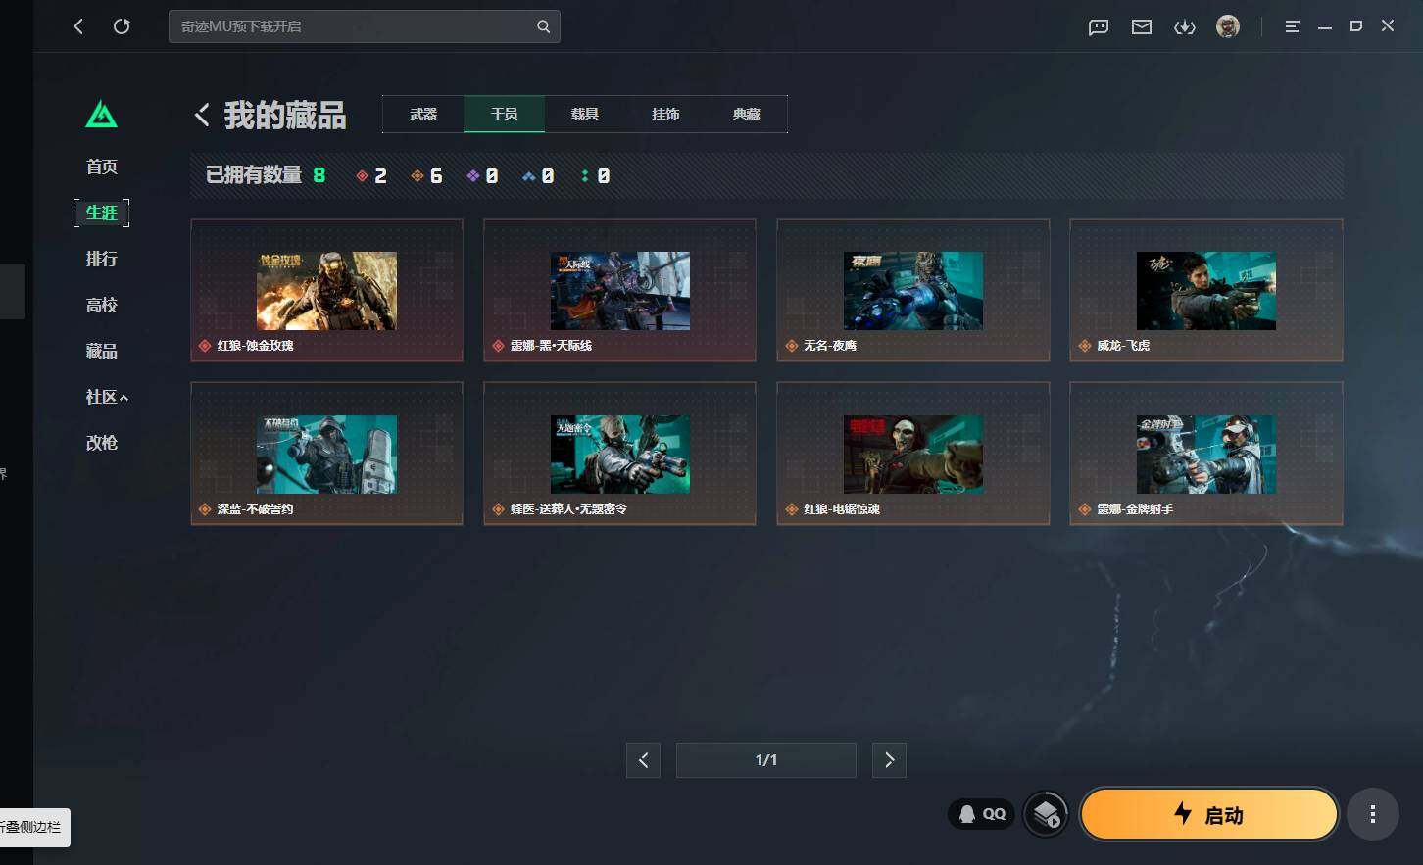Open the download manager icon
The height and width of the screenshot is (865, 1423).
click(1185, 27)
